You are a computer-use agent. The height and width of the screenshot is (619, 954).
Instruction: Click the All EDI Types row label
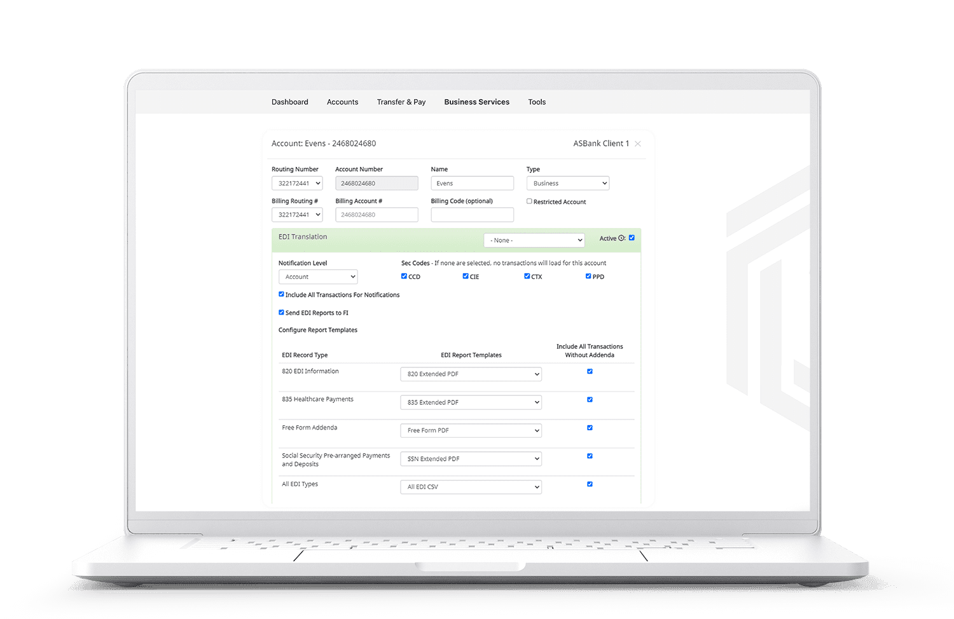pos(300,484)
